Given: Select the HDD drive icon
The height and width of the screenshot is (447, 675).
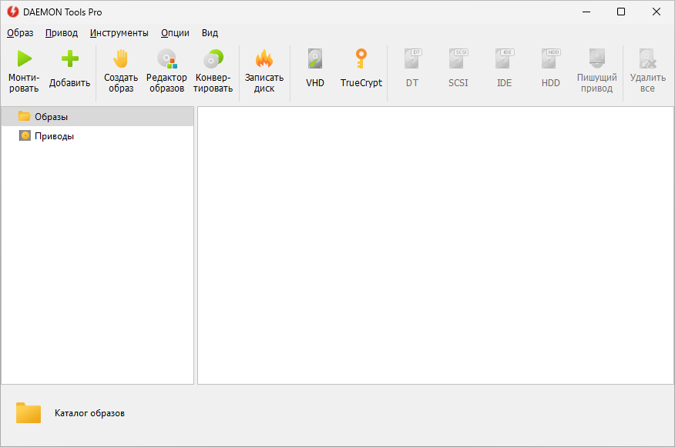Looking at the screenshot, I should point(550,69).
